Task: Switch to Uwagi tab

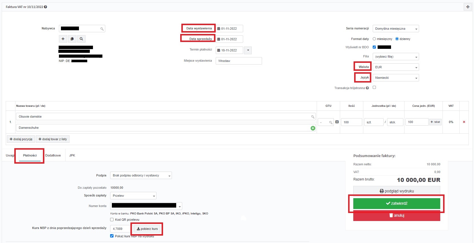Action: (10, 155)
